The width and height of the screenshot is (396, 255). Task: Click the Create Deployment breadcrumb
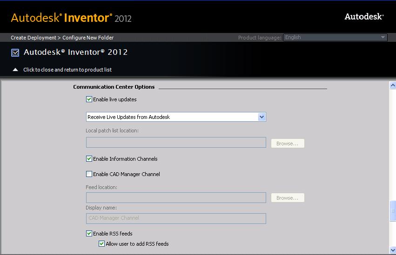coord(34,38)
